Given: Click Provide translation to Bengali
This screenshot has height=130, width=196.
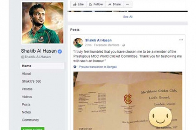Looking at the screenshot, I should tap(98, 67).
